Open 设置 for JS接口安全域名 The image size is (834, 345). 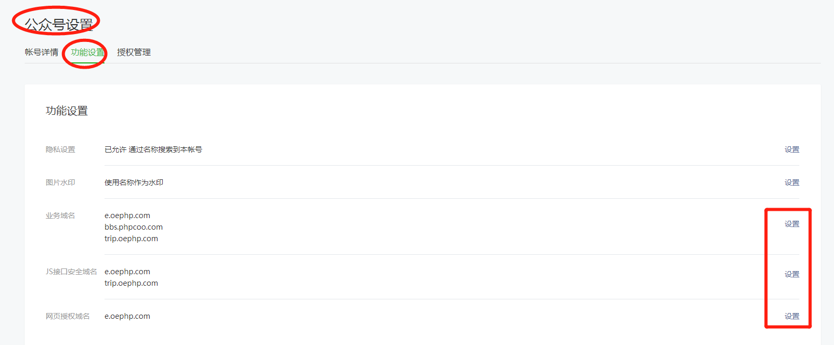(791, 274)
